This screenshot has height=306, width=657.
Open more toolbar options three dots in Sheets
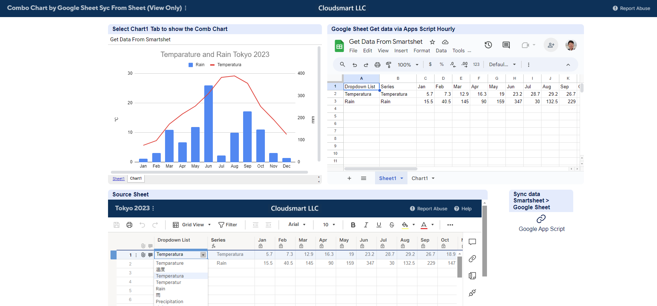[529, 65]
